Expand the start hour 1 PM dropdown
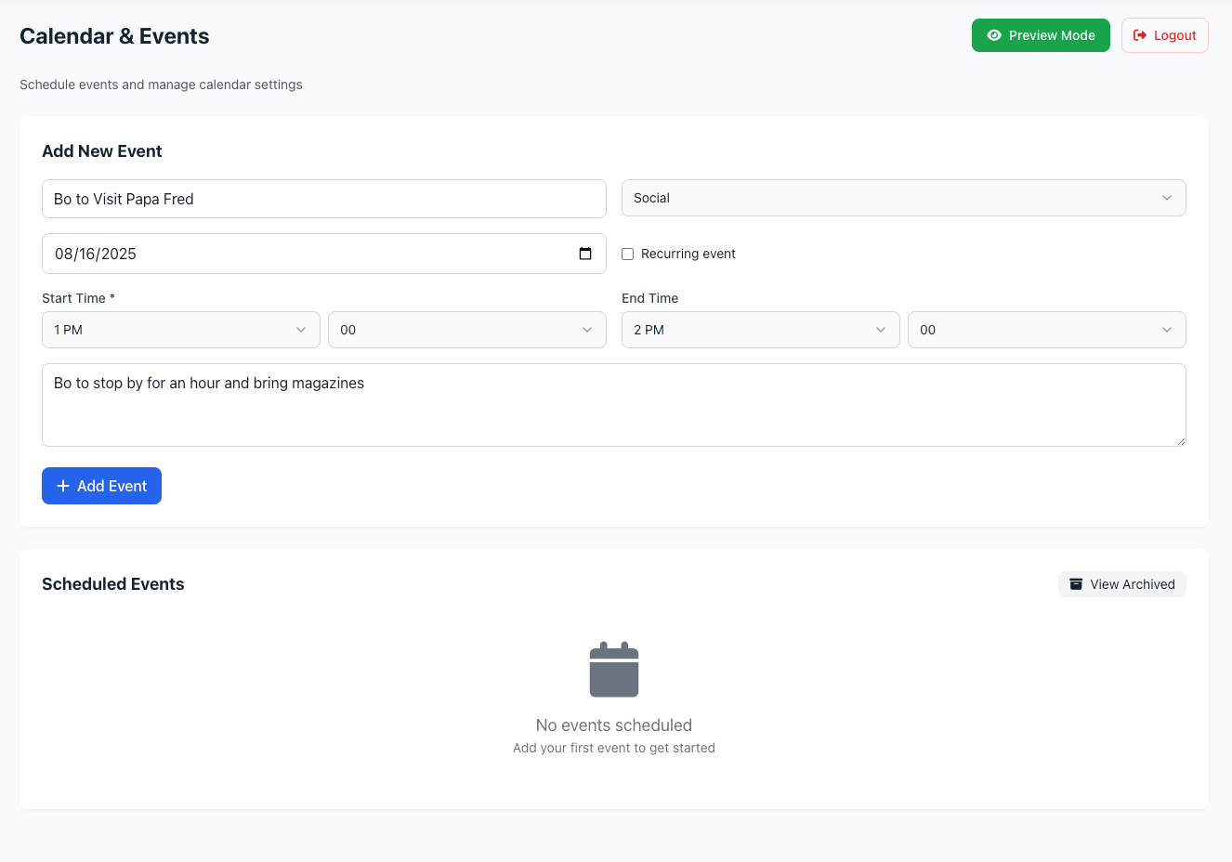1232x862 pixels. [x=181, y=330]
